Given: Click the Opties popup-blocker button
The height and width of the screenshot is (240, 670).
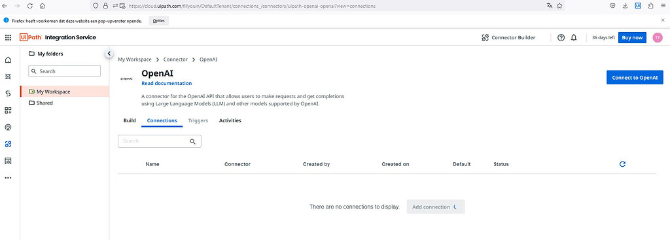Looking at the screenshot, I should [158, 20].
